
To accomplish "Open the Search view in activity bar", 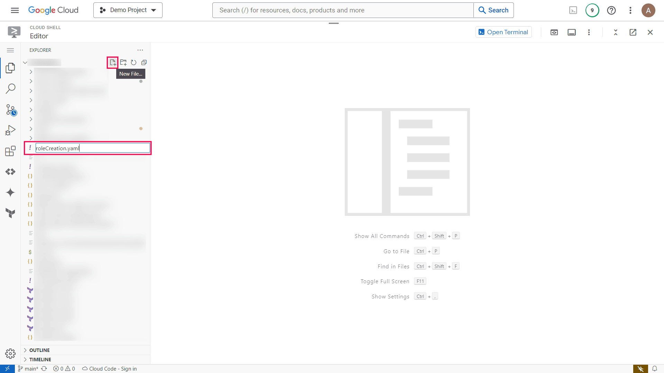I will coord(10,89).
